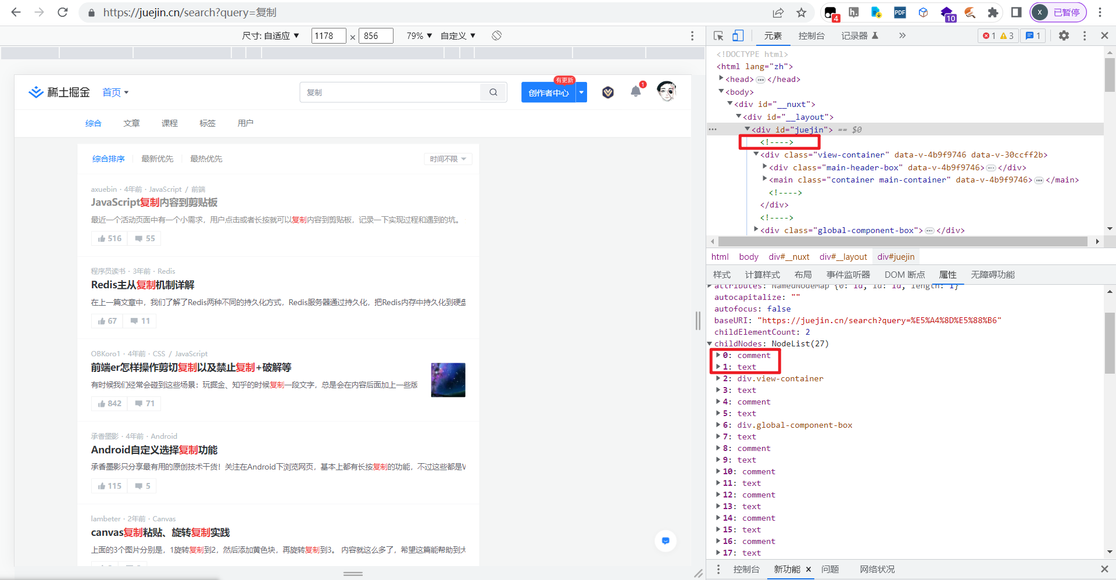
Task: Click the viewport height field 856
Action: coord(375,35)
